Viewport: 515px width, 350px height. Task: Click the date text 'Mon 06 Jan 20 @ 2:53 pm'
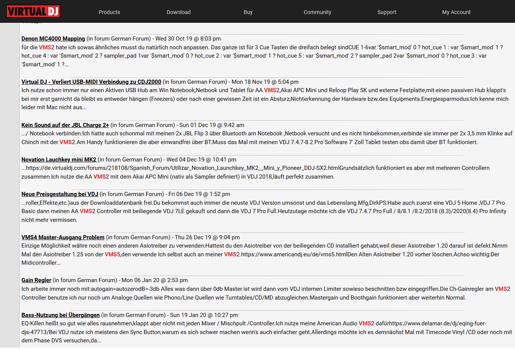pyautogui.click(x=155, y=280)
